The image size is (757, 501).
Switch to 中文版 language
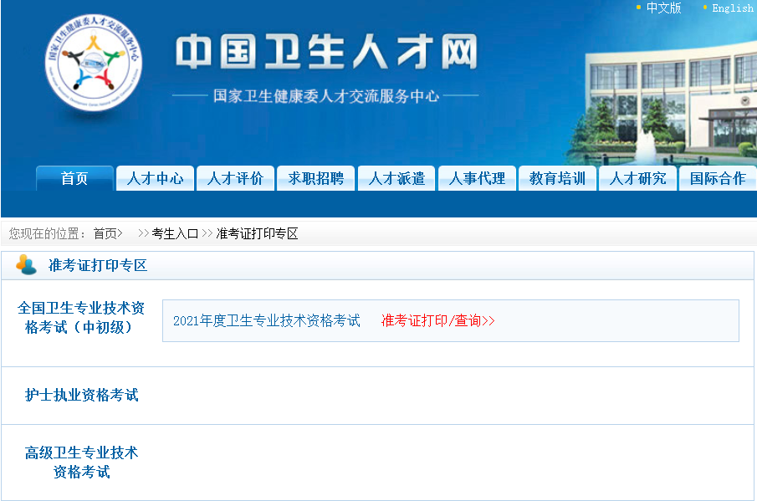point(663,8)
